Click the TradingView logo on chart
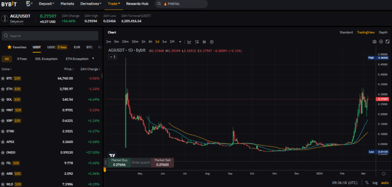The height and width of the screenshot is (187, 392). click(x=113, y=154)
